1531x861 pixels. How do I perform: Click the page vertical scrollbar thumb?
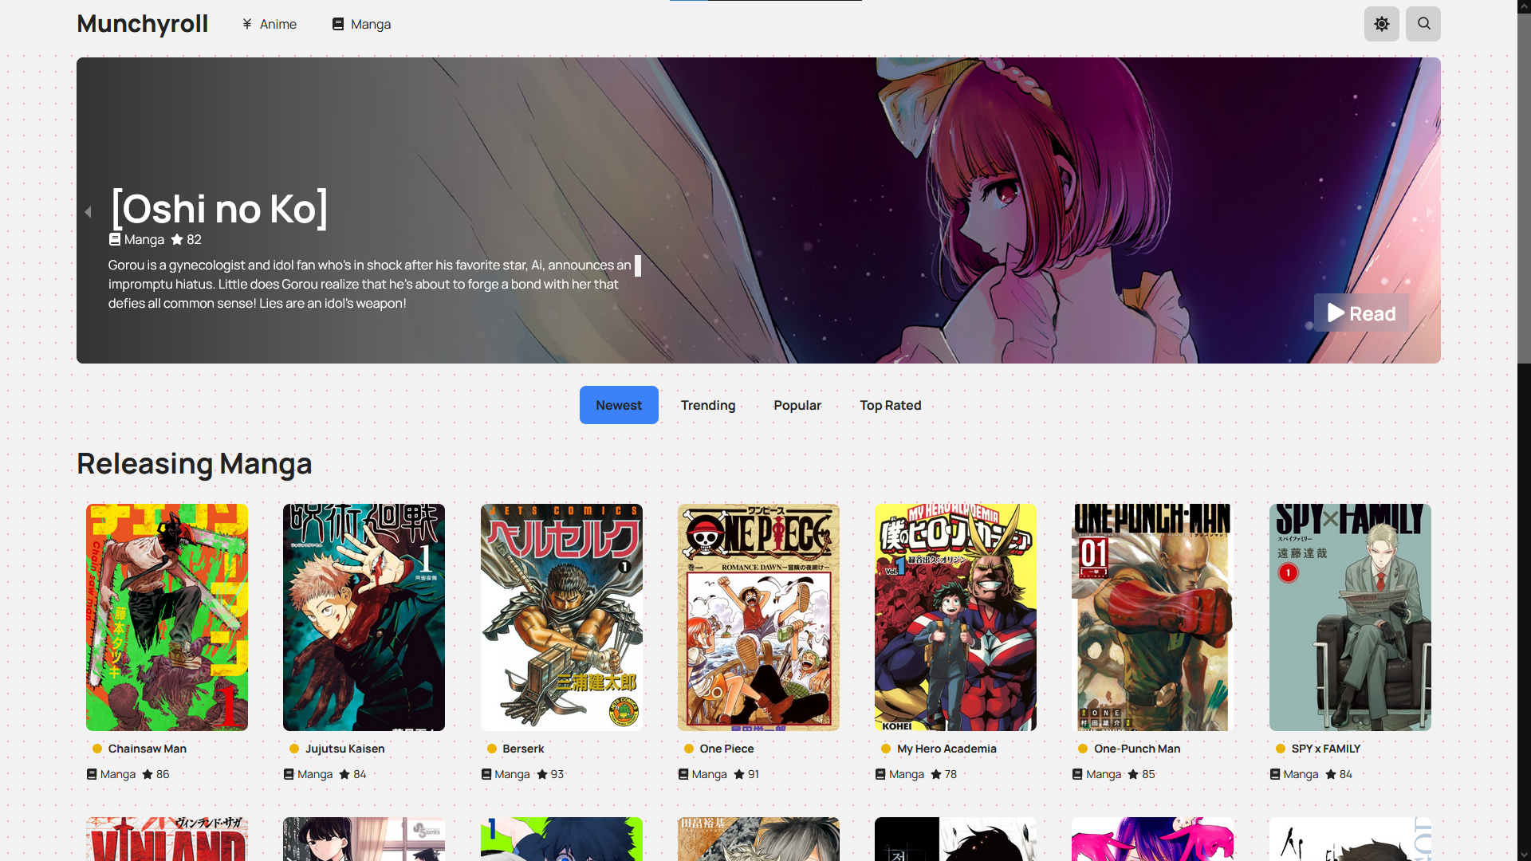coord(1524,187)
